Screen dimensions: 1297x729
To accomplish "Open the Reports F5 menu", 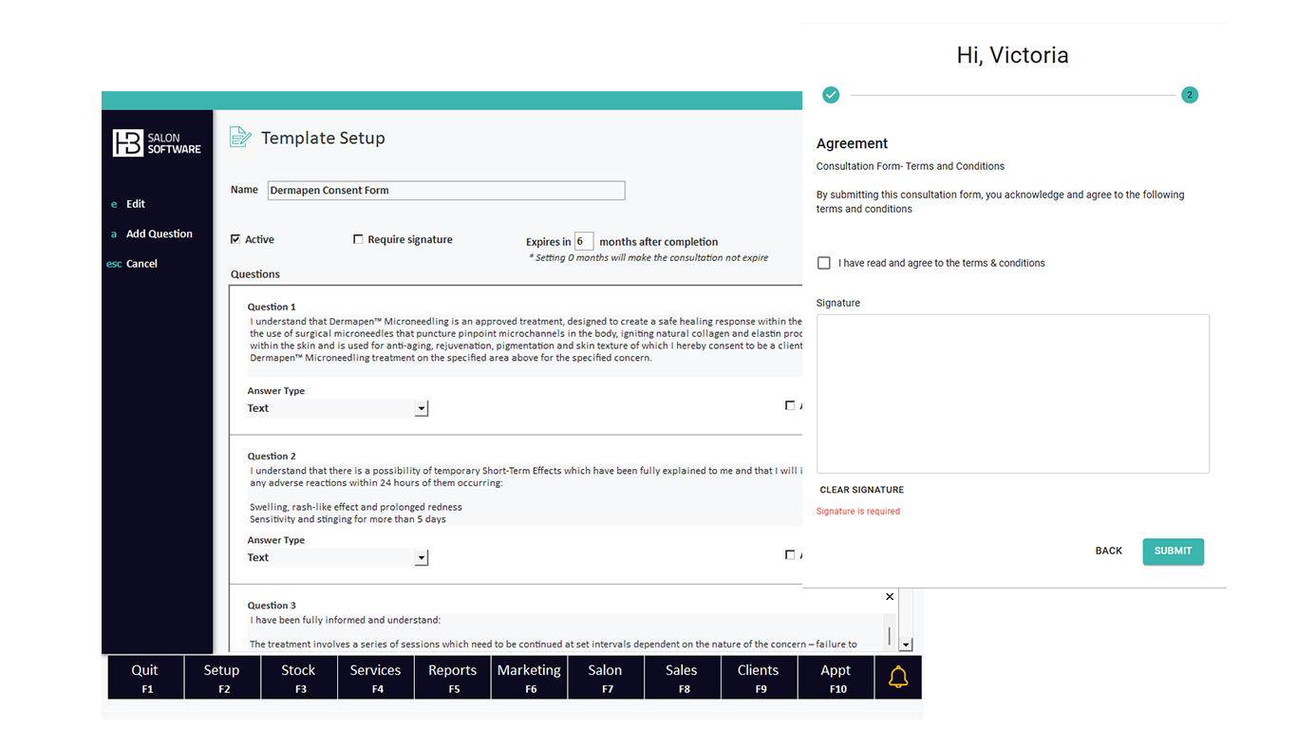I will click(x=452, y=677).
